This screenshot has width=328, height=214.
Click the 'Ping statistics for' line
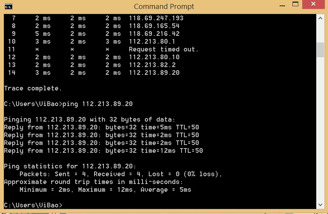point(70,166)
